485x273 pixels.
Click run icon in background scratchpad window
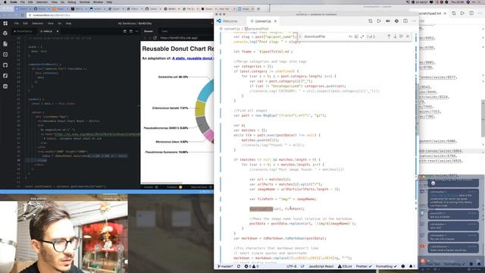point(462,14)
